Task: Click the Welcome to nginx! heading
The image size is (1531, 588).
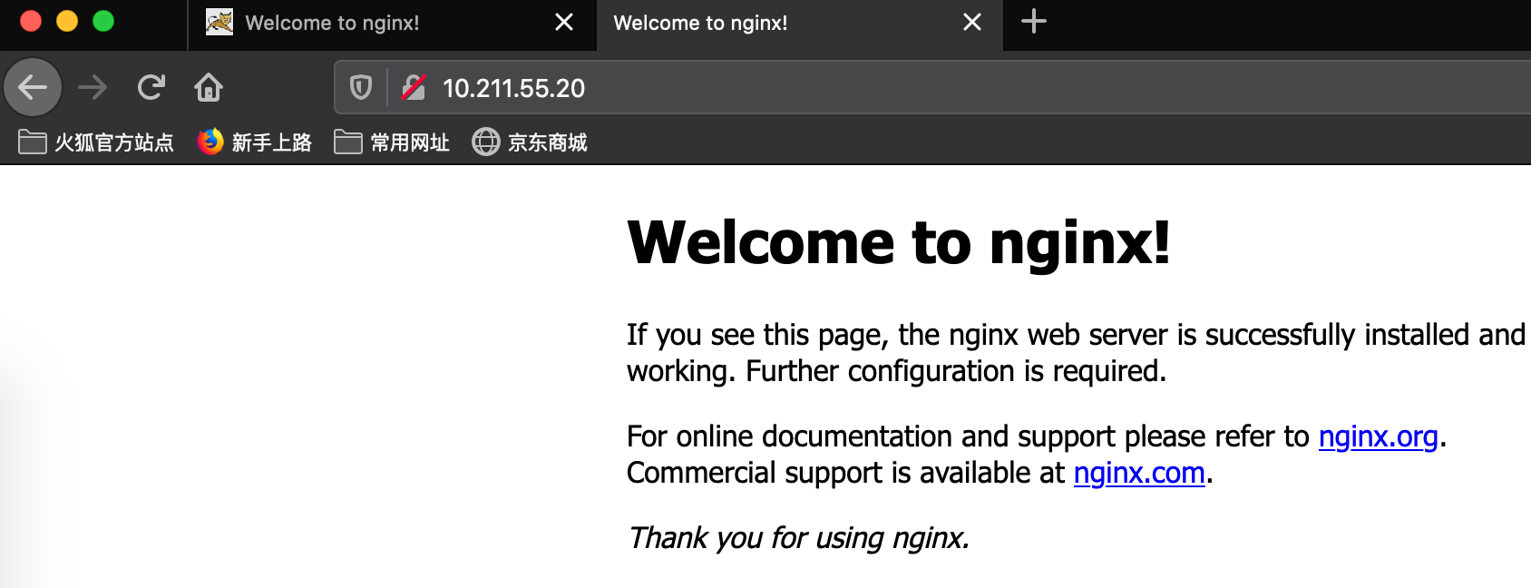Action: [x=899, y=243]
